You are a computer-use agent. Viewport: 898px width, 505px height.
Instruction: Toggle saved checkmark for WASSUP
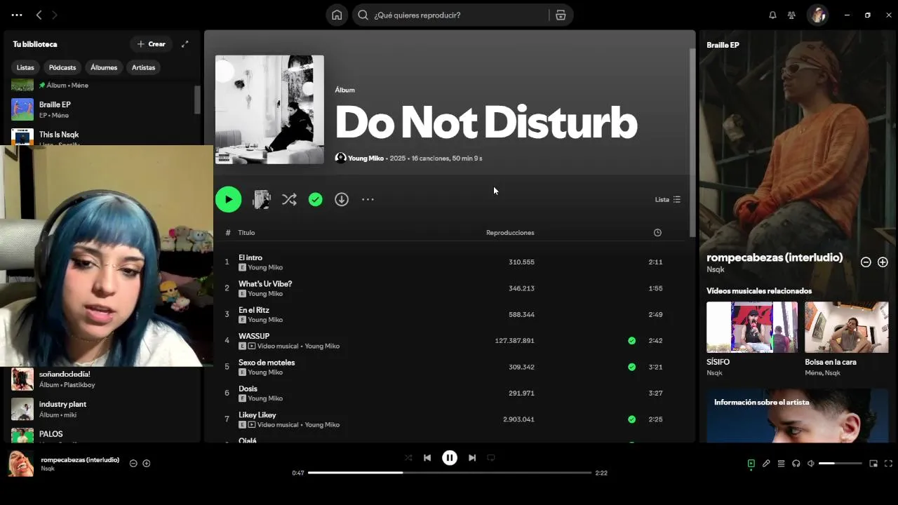631,341
